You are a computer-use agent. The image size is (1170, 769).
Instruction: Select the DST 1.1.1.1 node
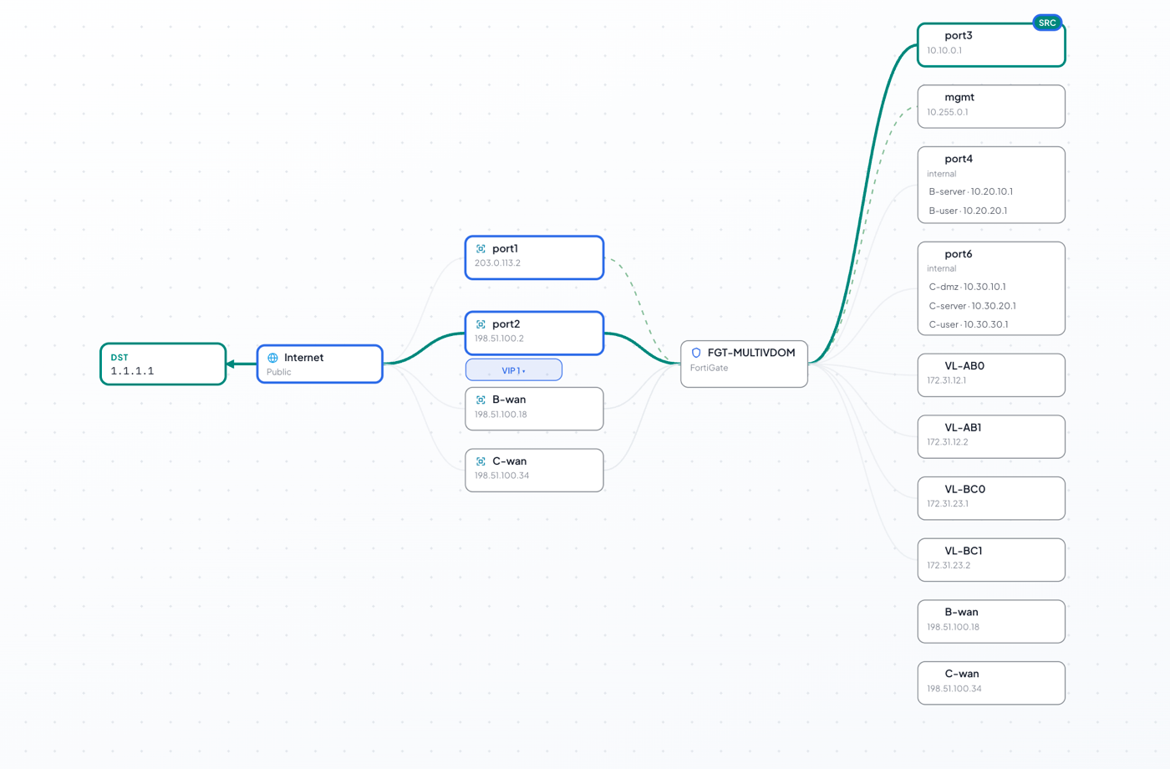pyautogui.click(x=163, y=364)
